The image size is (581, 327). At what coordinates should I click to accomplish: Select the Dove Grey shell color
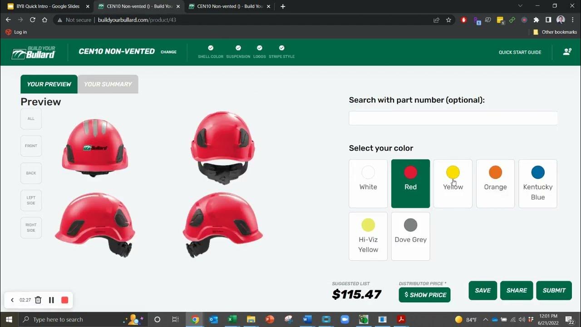tap(410, 236)
